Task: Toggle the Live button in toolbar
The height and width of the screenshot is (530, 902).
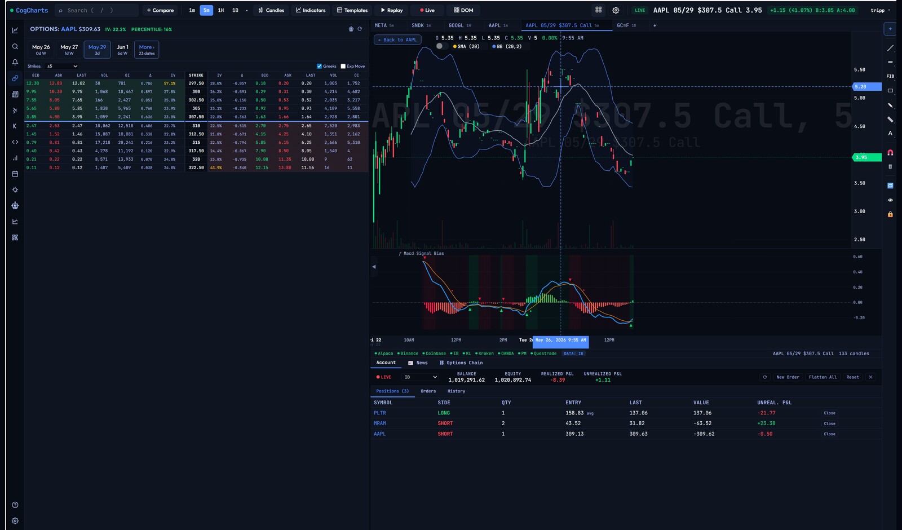Action: pyautogui.click(x=427, y=10)
